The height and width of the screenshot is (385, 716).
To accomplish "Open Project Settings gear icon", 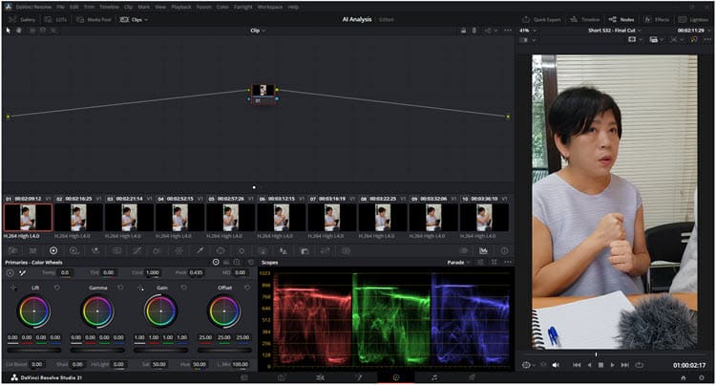I will coord(702,377).
